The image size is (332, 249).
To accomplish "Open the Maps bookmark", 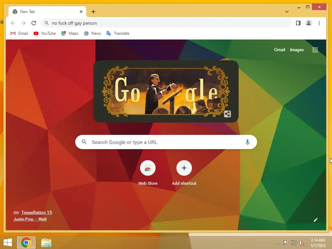I will [x=70, y=33].
